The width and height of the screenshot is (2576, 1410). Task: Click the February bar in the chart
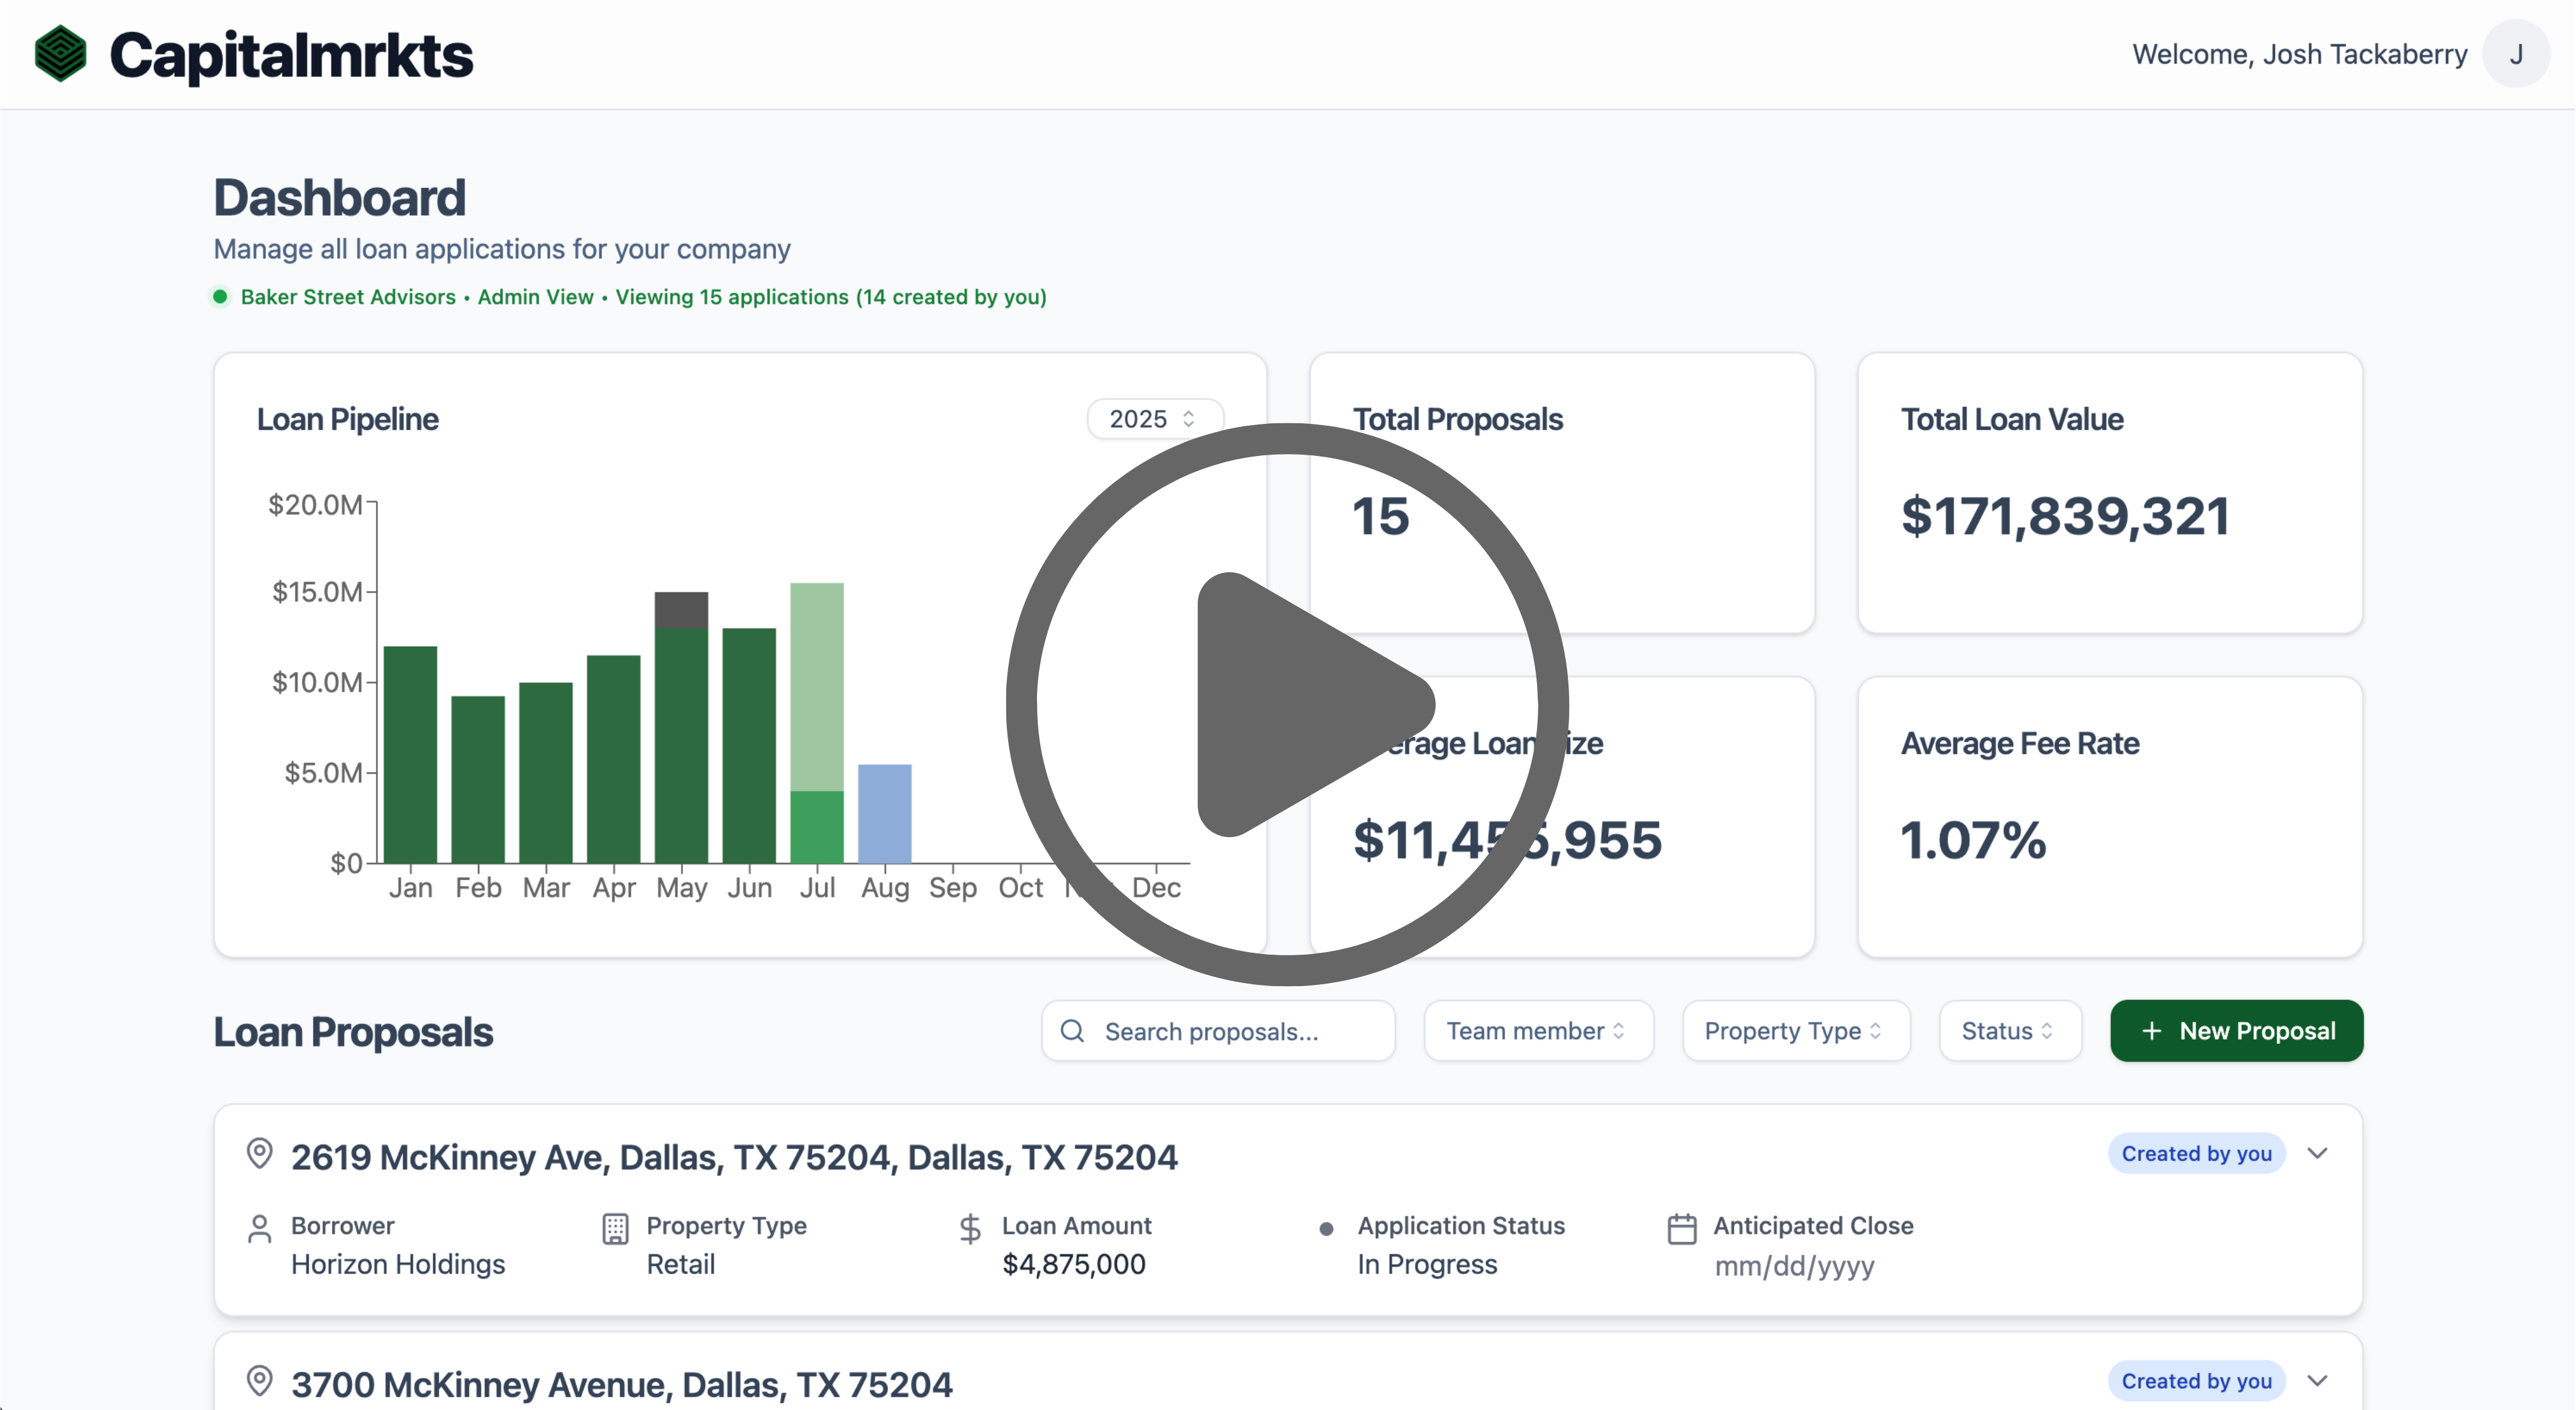tap(478, 780)
